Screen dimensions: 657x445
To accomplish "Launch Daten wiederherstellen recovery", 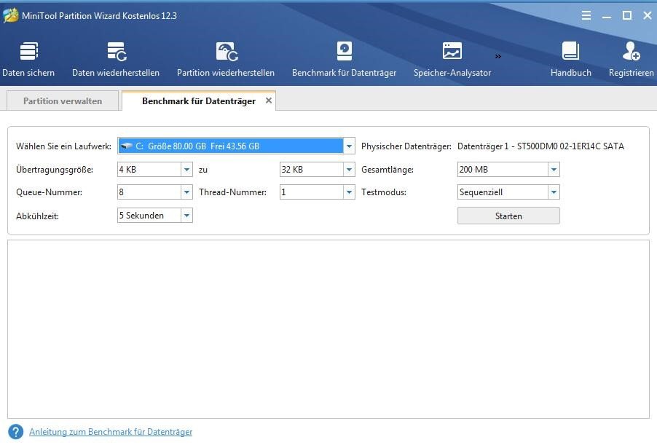I will pyautogui.click(x=116, y=60).
